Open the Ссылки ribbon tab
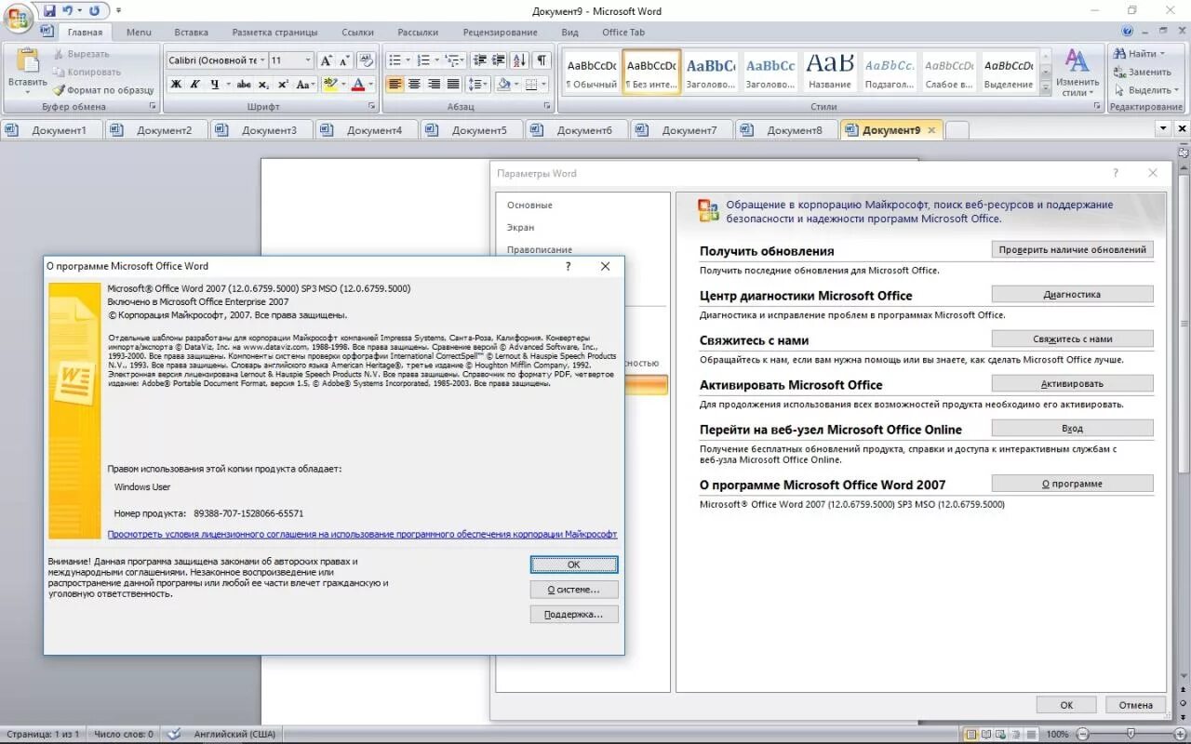 [358, 32]
